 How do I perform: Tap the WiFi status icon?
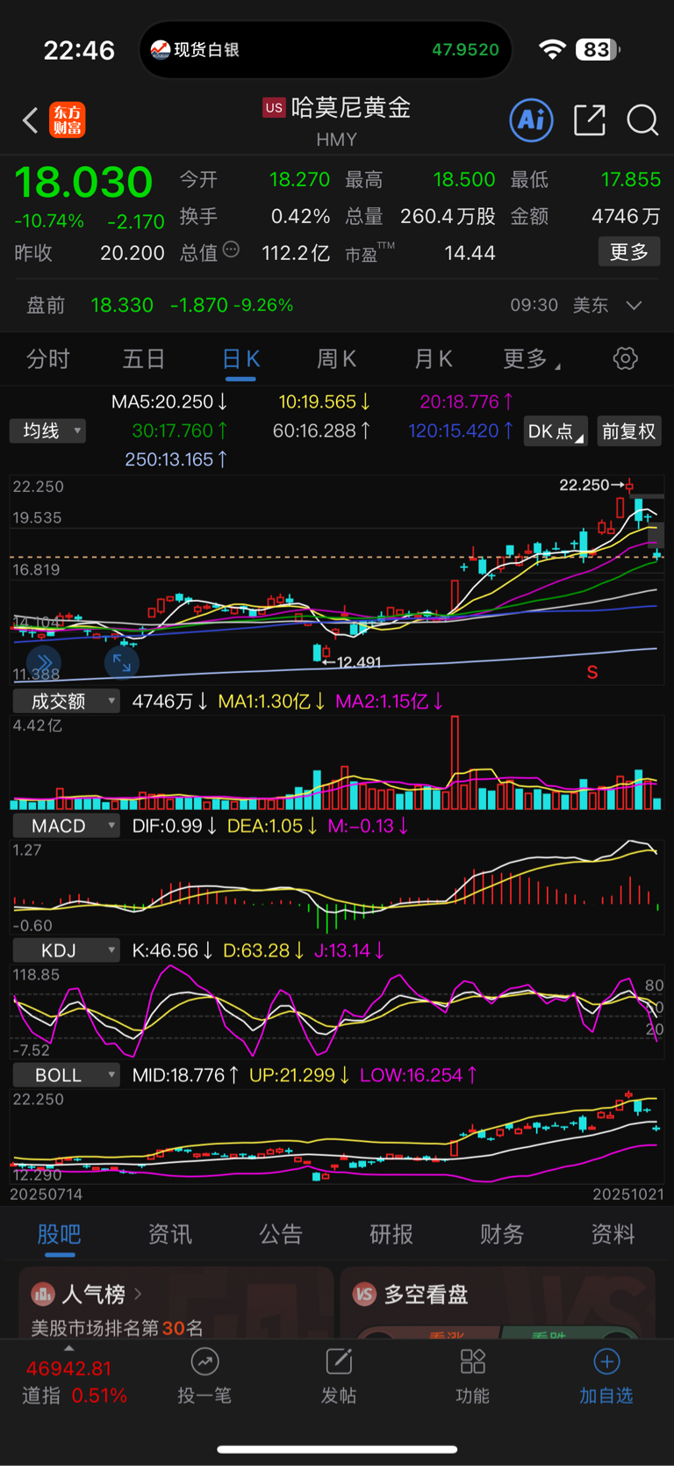[552, 49]
